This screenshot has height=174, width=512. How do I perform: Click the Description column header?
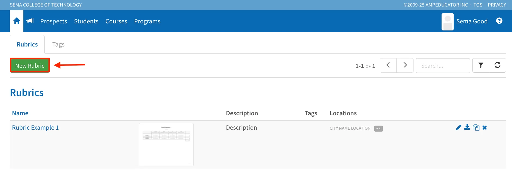point(242,113)
